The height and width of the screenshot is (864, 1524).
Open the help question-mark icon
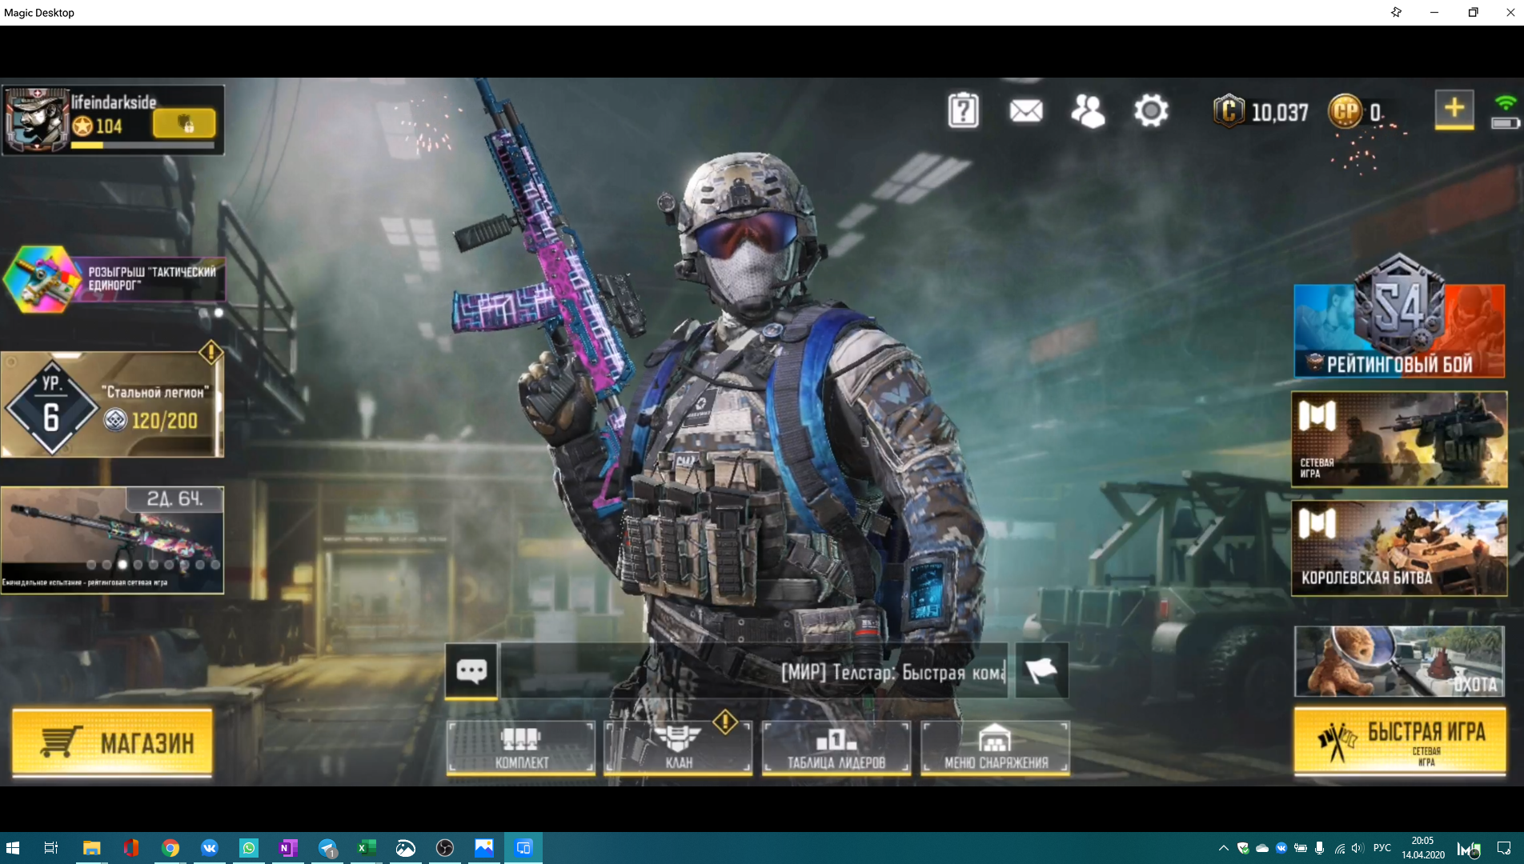click(x=964, y=110)
